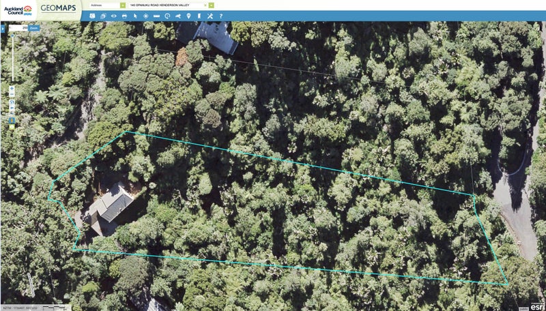
Task: Open the layers stack icon
Action: (103, 16)
